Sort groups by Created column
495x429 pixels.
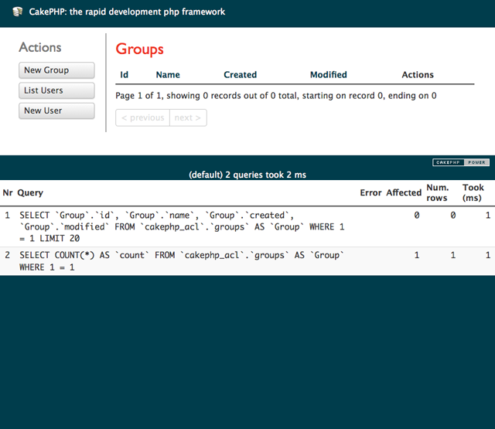pos(240,75)
